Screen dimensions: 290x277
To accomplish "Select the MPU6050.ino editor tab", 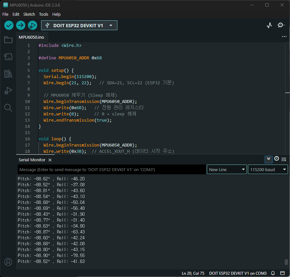I will click(32, 37).
